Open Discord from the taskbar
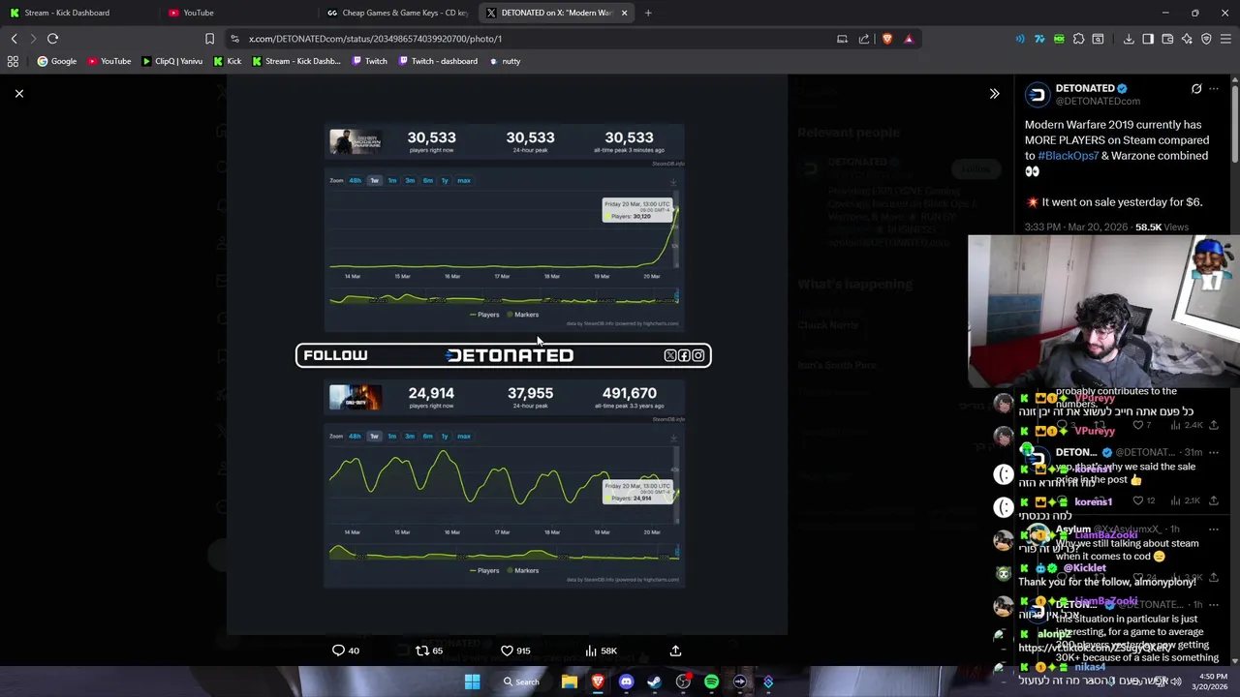 tap(626, 682)
